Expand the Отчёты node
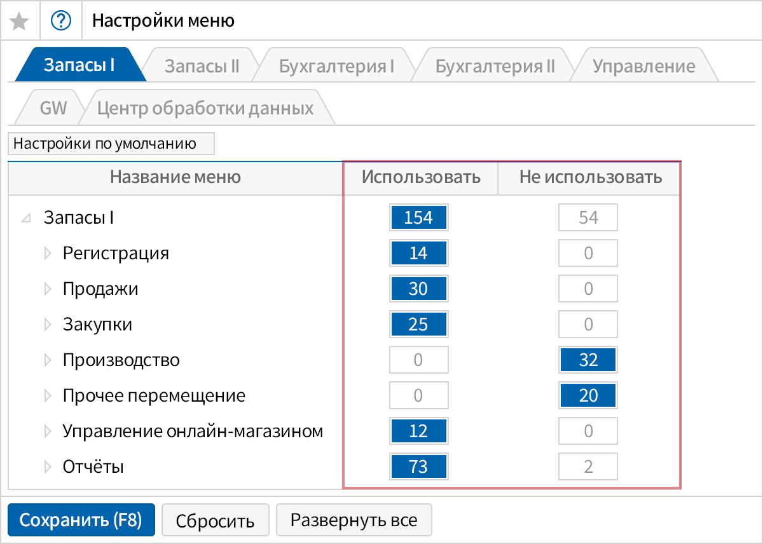 [47, 466]
